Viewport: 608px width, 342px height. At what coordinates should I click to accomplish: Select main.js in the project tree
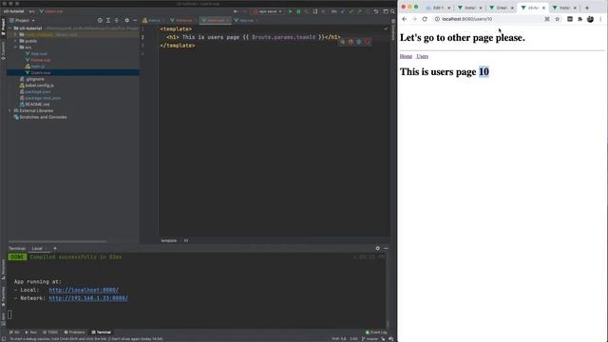35,66
